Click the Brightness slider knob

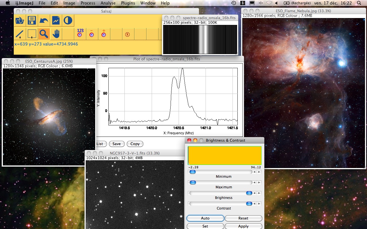pos(249,193)
